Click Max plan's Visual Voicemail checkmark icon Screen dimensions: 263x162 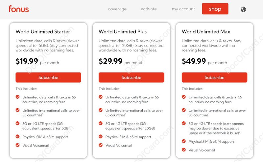coord(184,150)
